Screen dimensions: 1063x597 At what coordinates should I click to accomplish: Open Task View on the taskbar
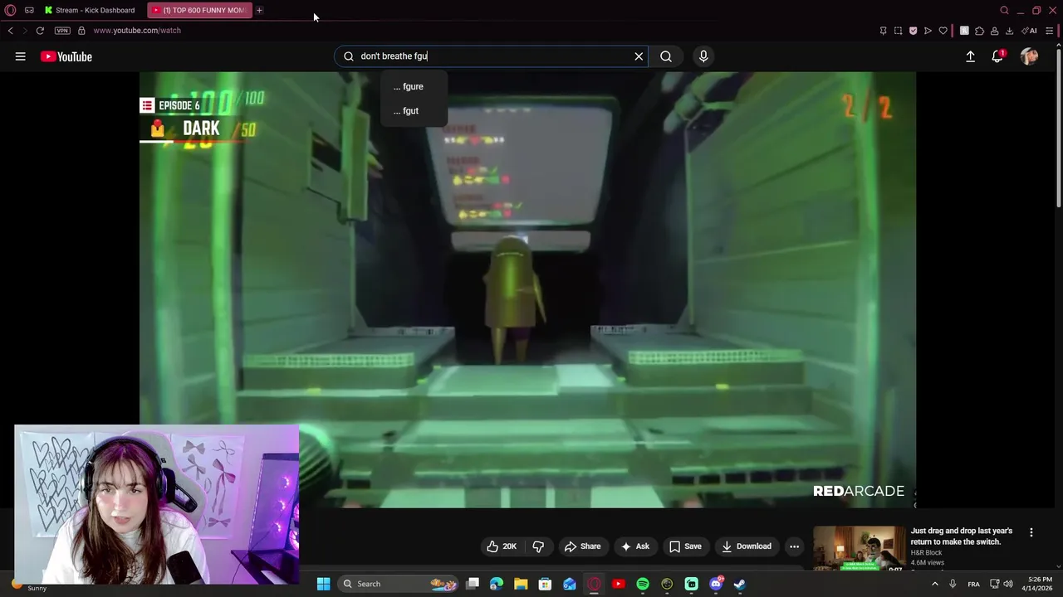[473, 584]
